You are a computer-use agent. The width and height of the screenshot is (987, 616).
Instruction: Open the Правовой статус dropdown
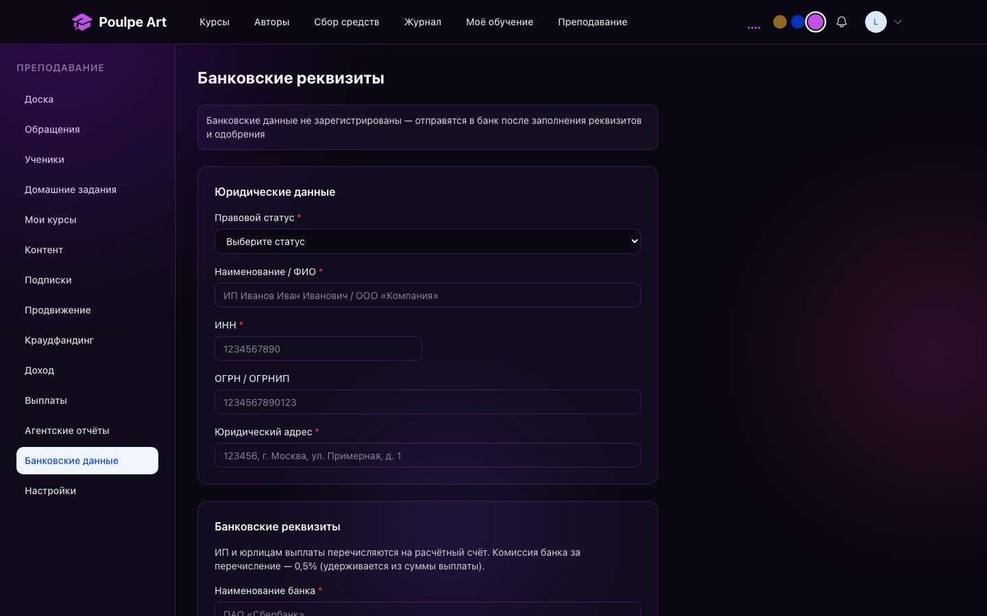pos(428,241)
